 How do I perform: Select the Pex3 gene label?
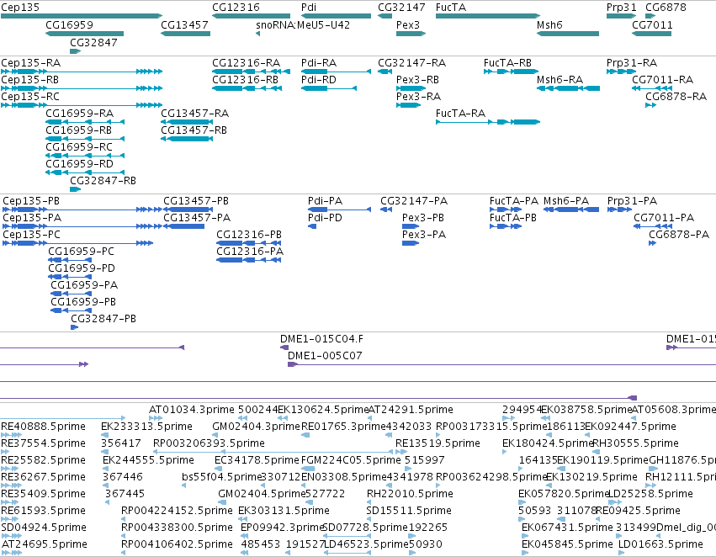(x=408, y=25)
